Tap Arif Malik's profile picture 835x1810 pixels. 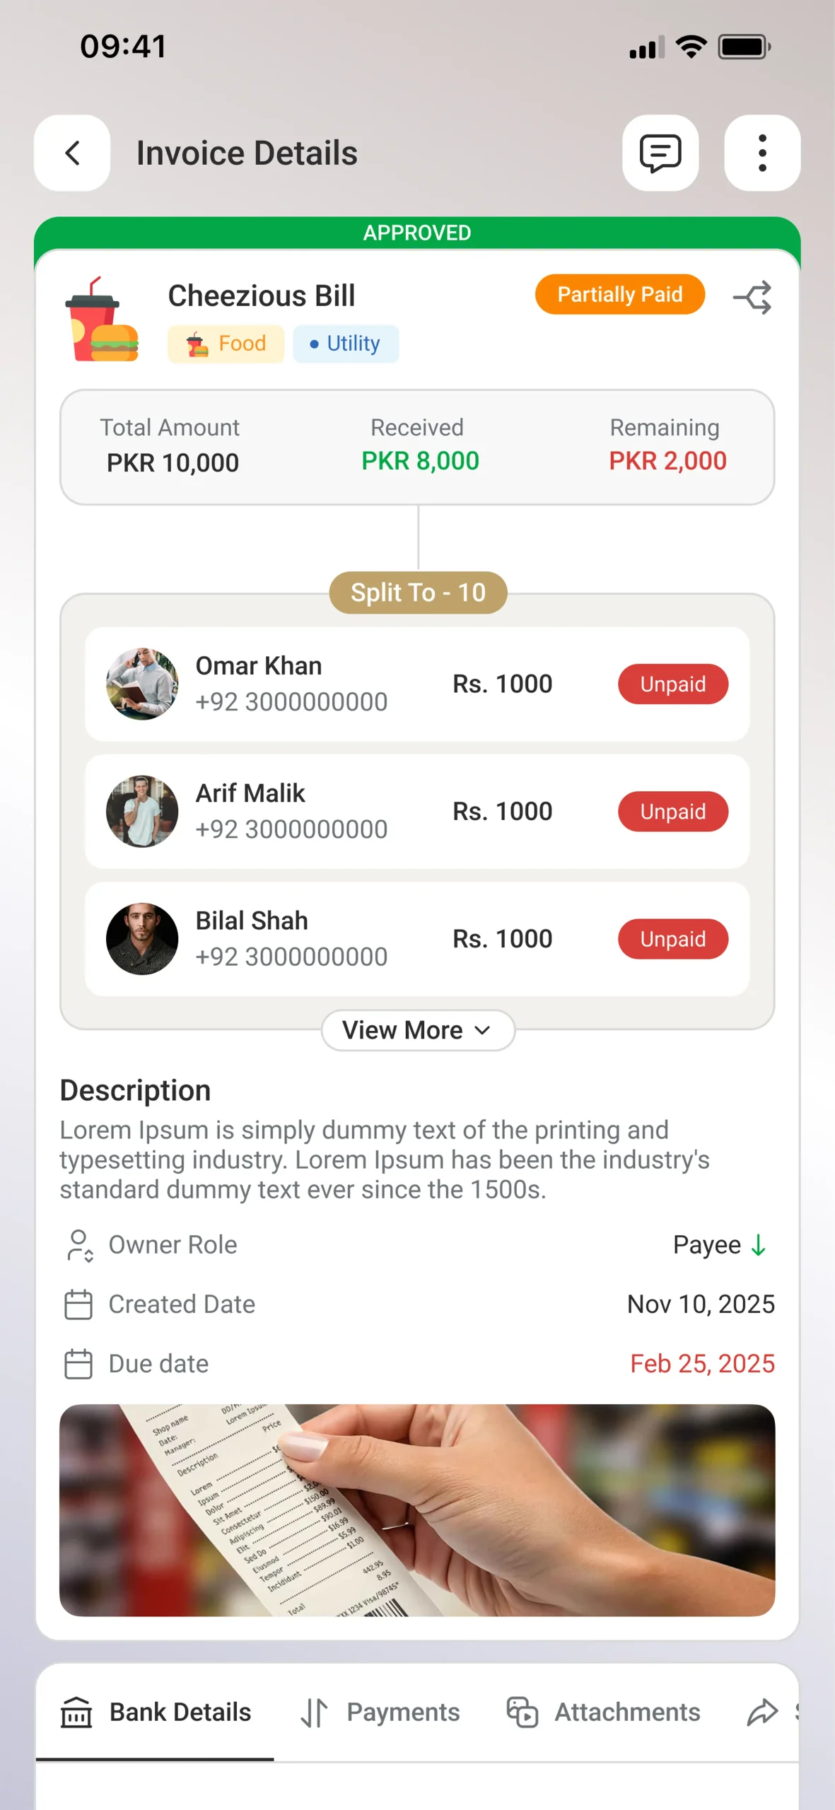tap(142, 812)
